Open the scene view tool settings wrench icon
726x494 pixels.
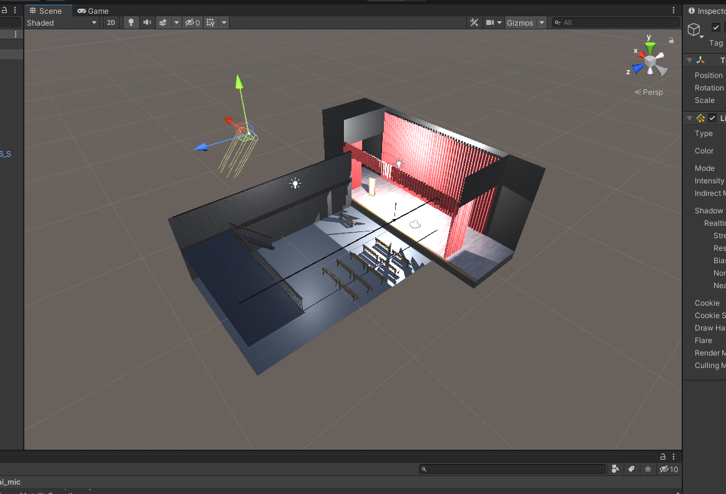pos(474,22)
